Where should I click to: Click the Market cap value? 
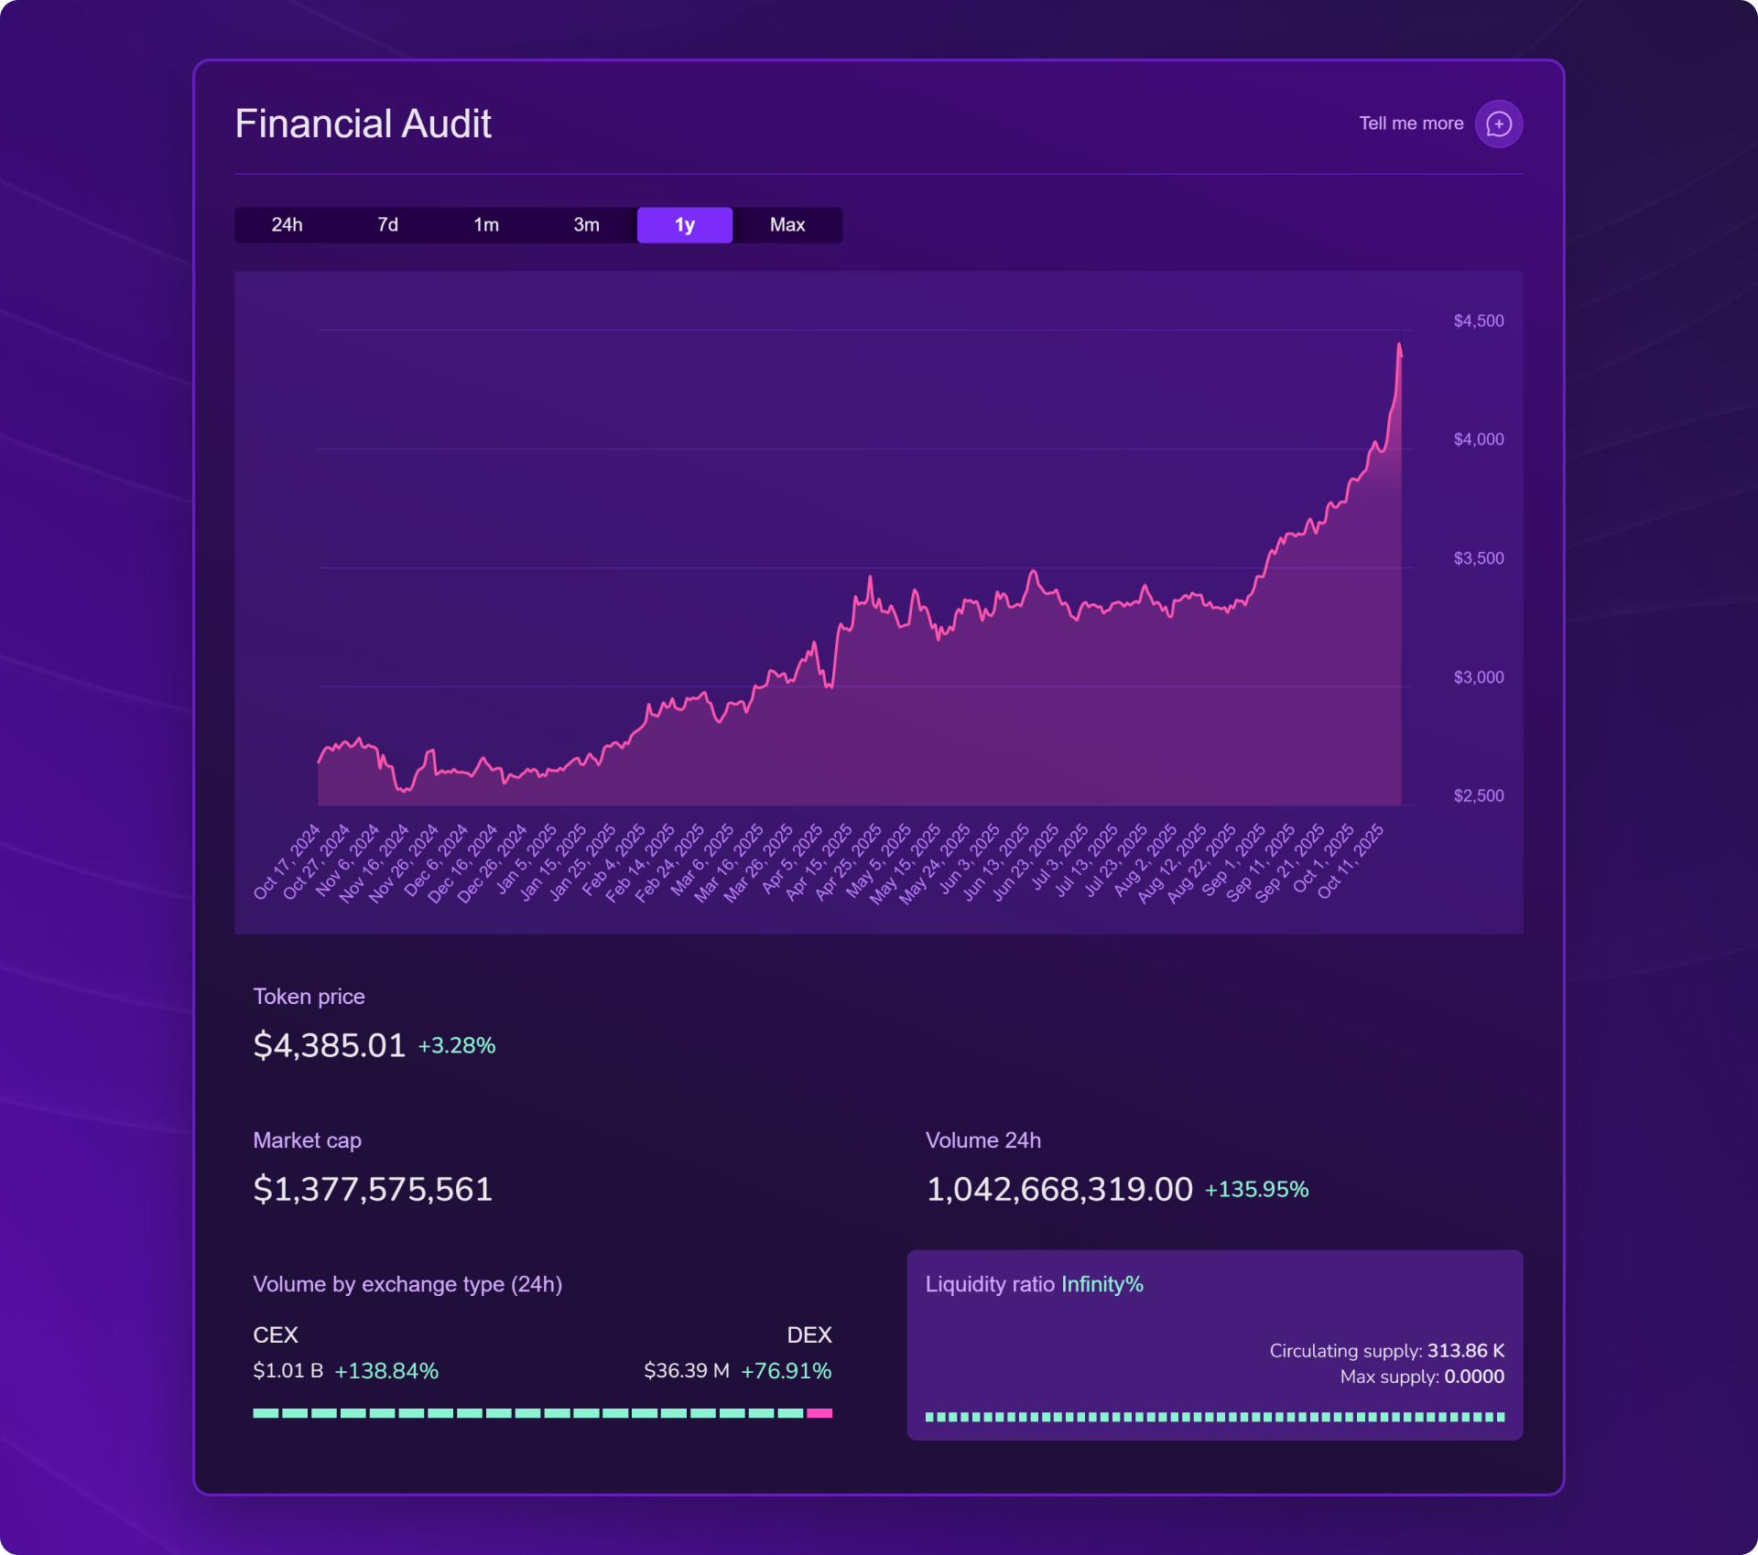pos(373,1189)
